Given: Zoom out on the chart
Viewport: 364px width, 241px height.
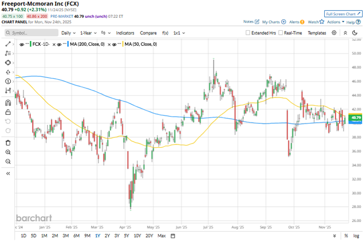Looking at the screenshot, I should [8, 162].
